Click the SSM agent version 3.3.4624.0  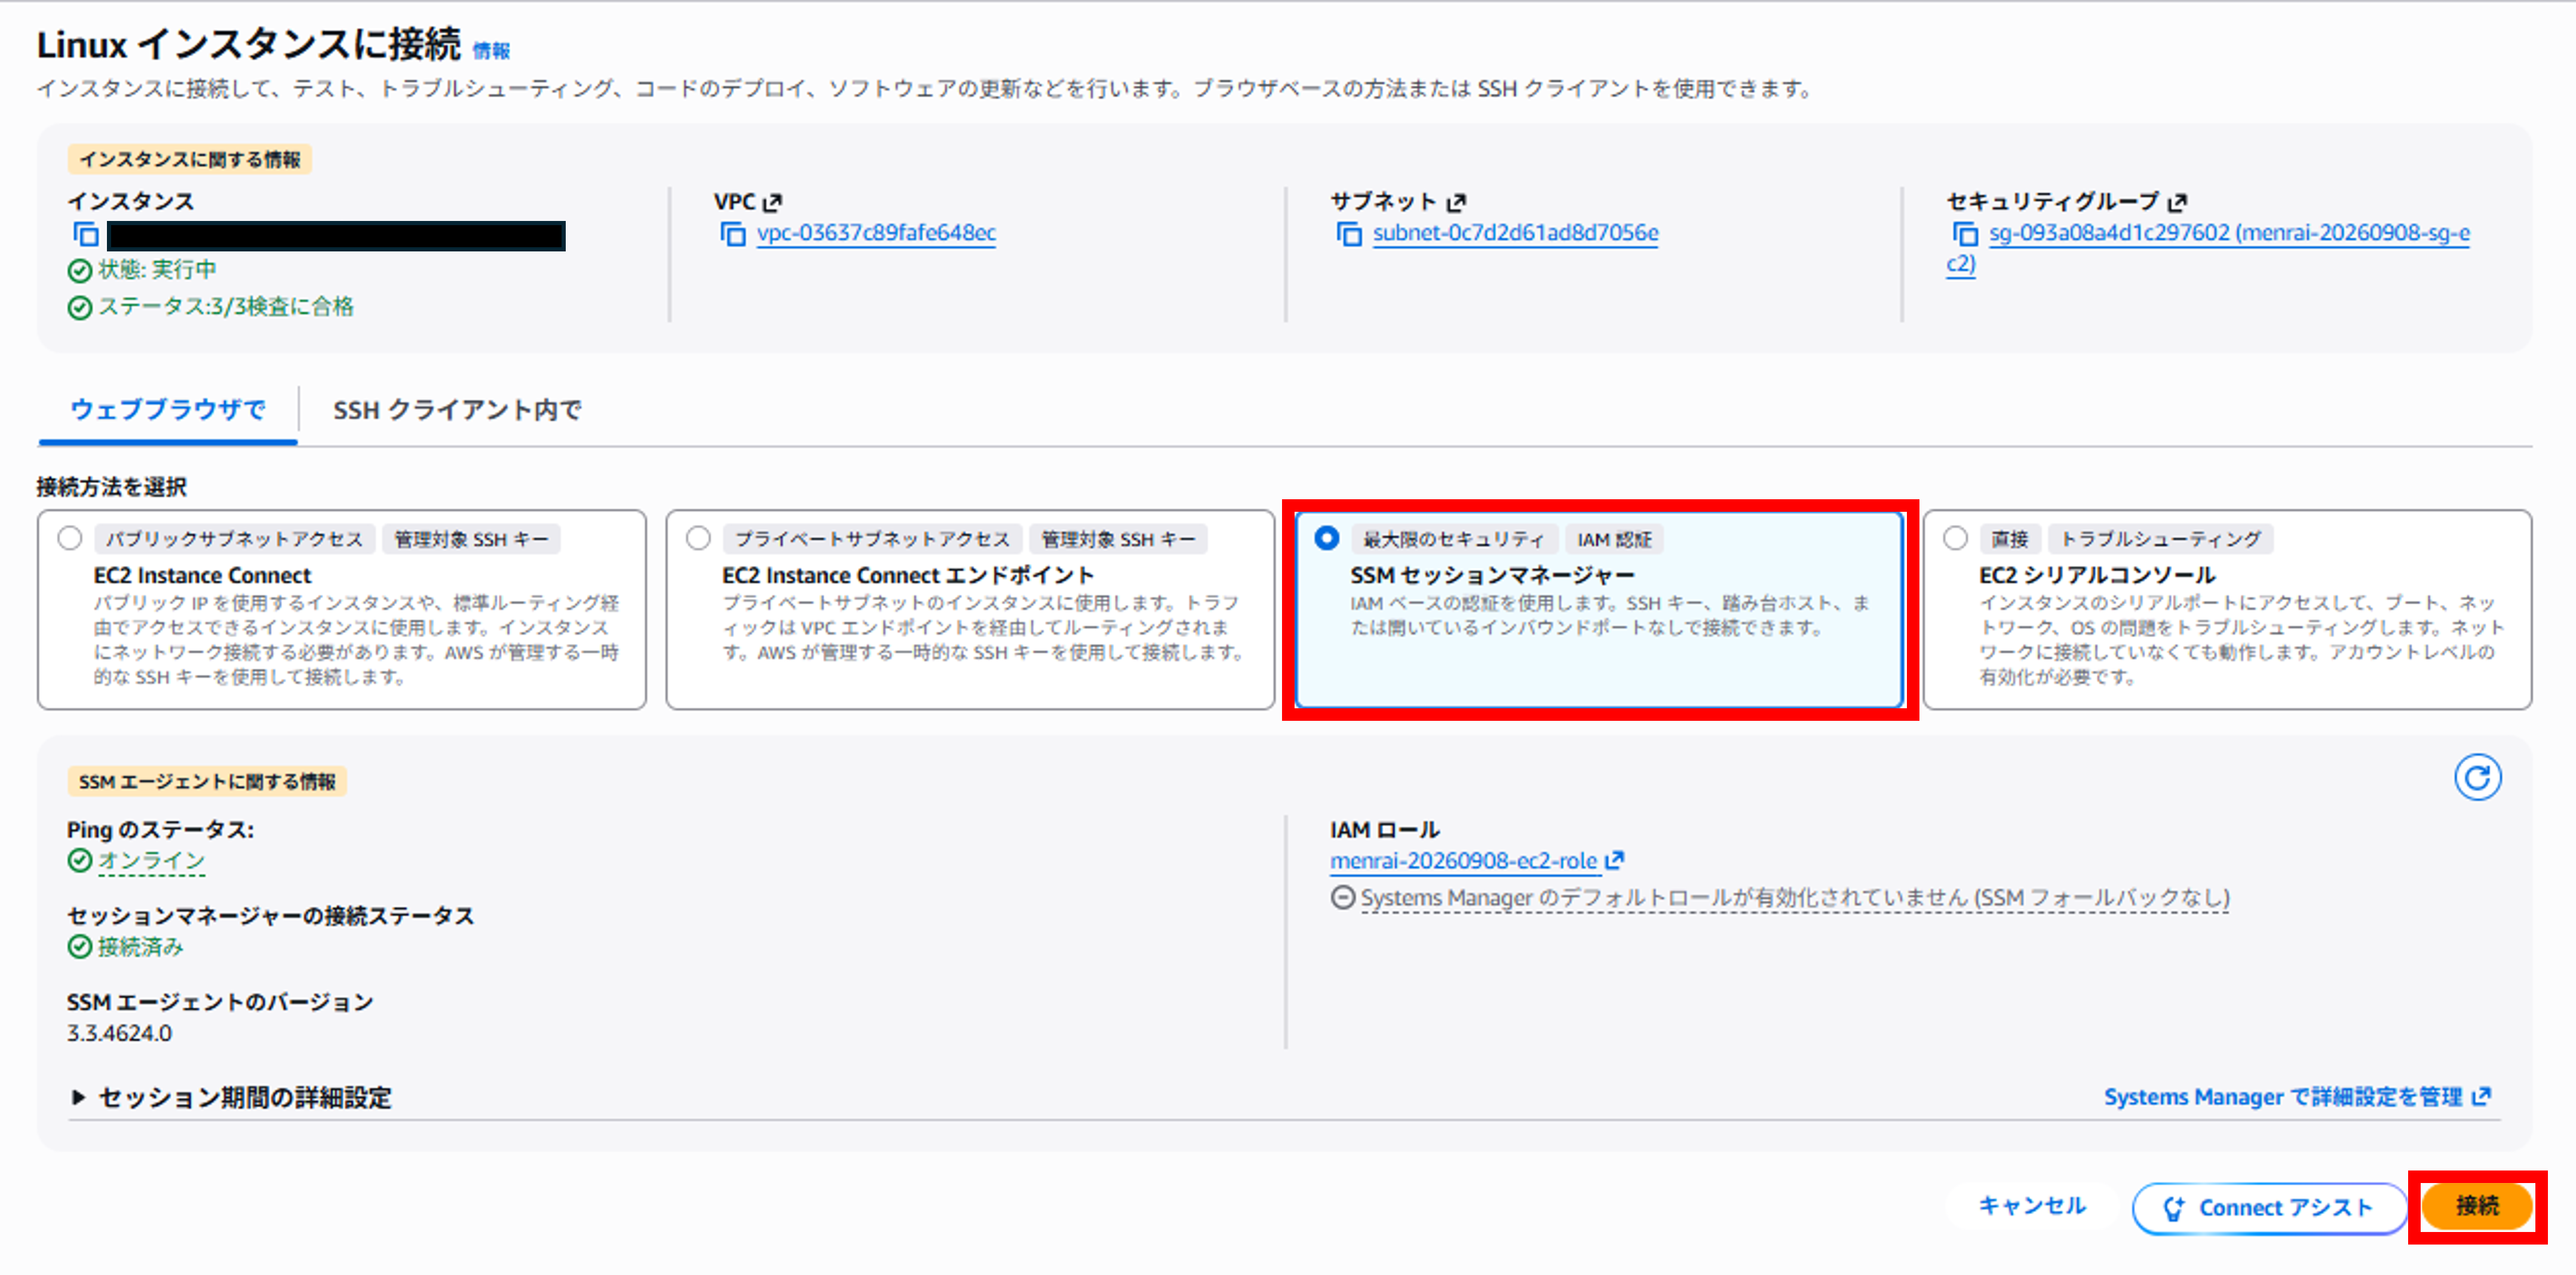click(119, 1033)
